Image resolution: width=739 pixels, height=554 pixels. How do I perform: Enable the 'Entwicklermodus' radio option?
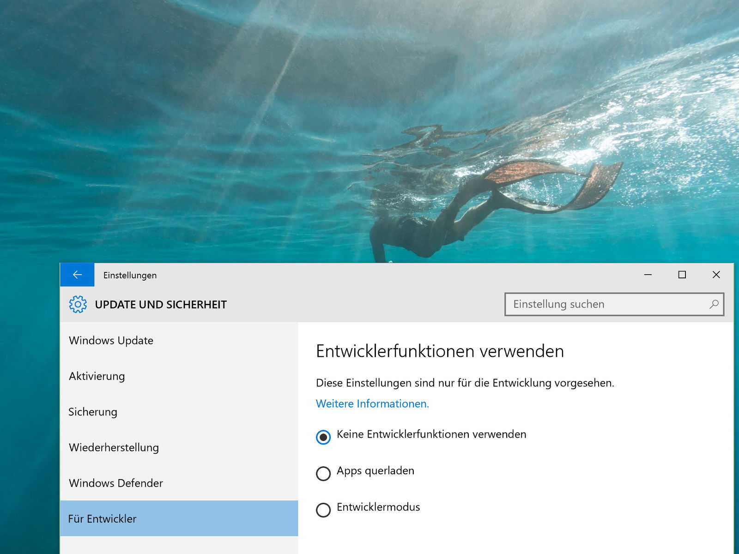(x=323, y=510)
